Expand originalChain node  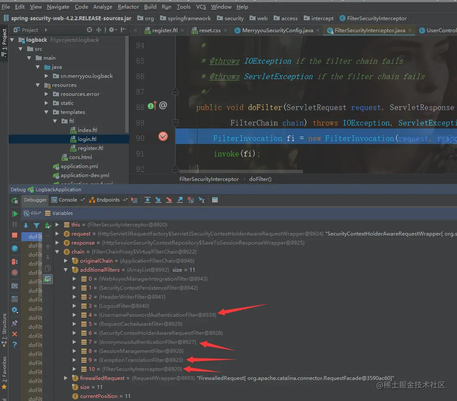point(66,261)
